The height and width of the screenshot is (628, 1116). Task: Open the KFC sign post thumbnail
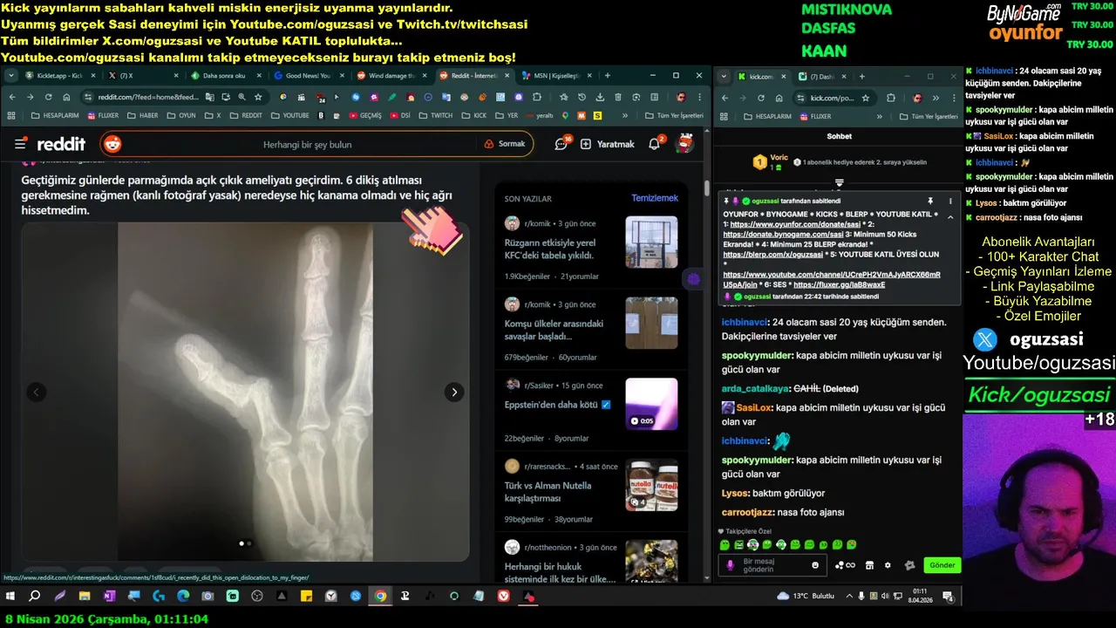pos(651,242)
